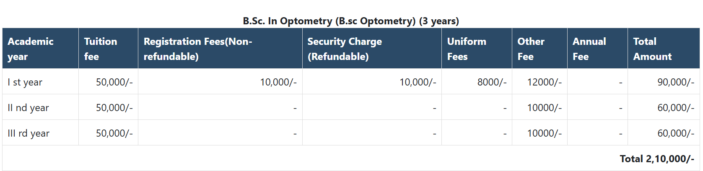Click the third year tuition fee cell
The height and width of the screenshot is (171, 703).
pyautogui.click(x=114, y=133)
